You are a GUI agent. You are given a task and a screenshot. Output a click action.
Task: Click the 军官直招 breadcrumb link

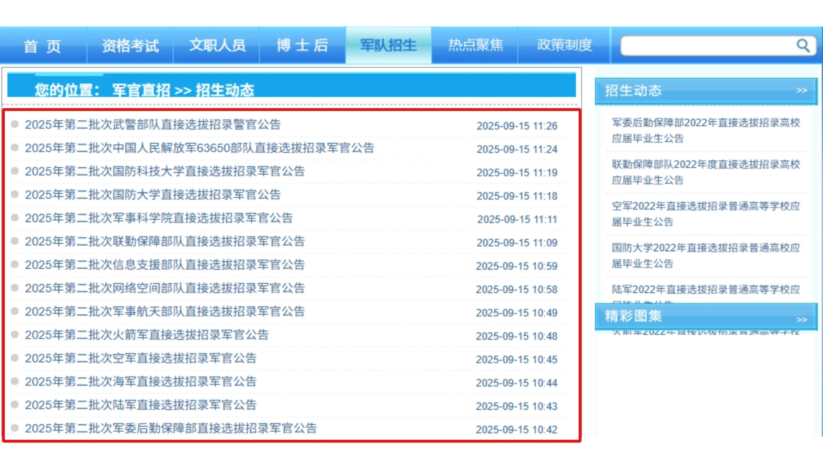[141, 90]
